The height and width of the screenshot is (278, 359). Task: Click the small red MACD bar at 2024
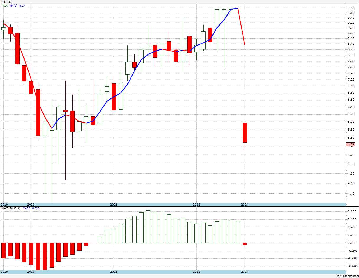coord(245,244)
